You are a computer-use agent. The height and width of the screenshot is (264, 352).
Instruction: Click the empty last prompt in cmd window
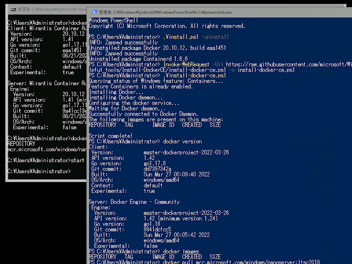39,171
